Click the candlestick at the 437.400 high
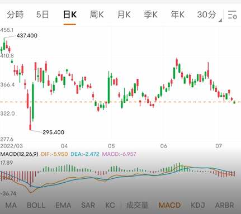The image size is (241, 214). tap(4, 44)
